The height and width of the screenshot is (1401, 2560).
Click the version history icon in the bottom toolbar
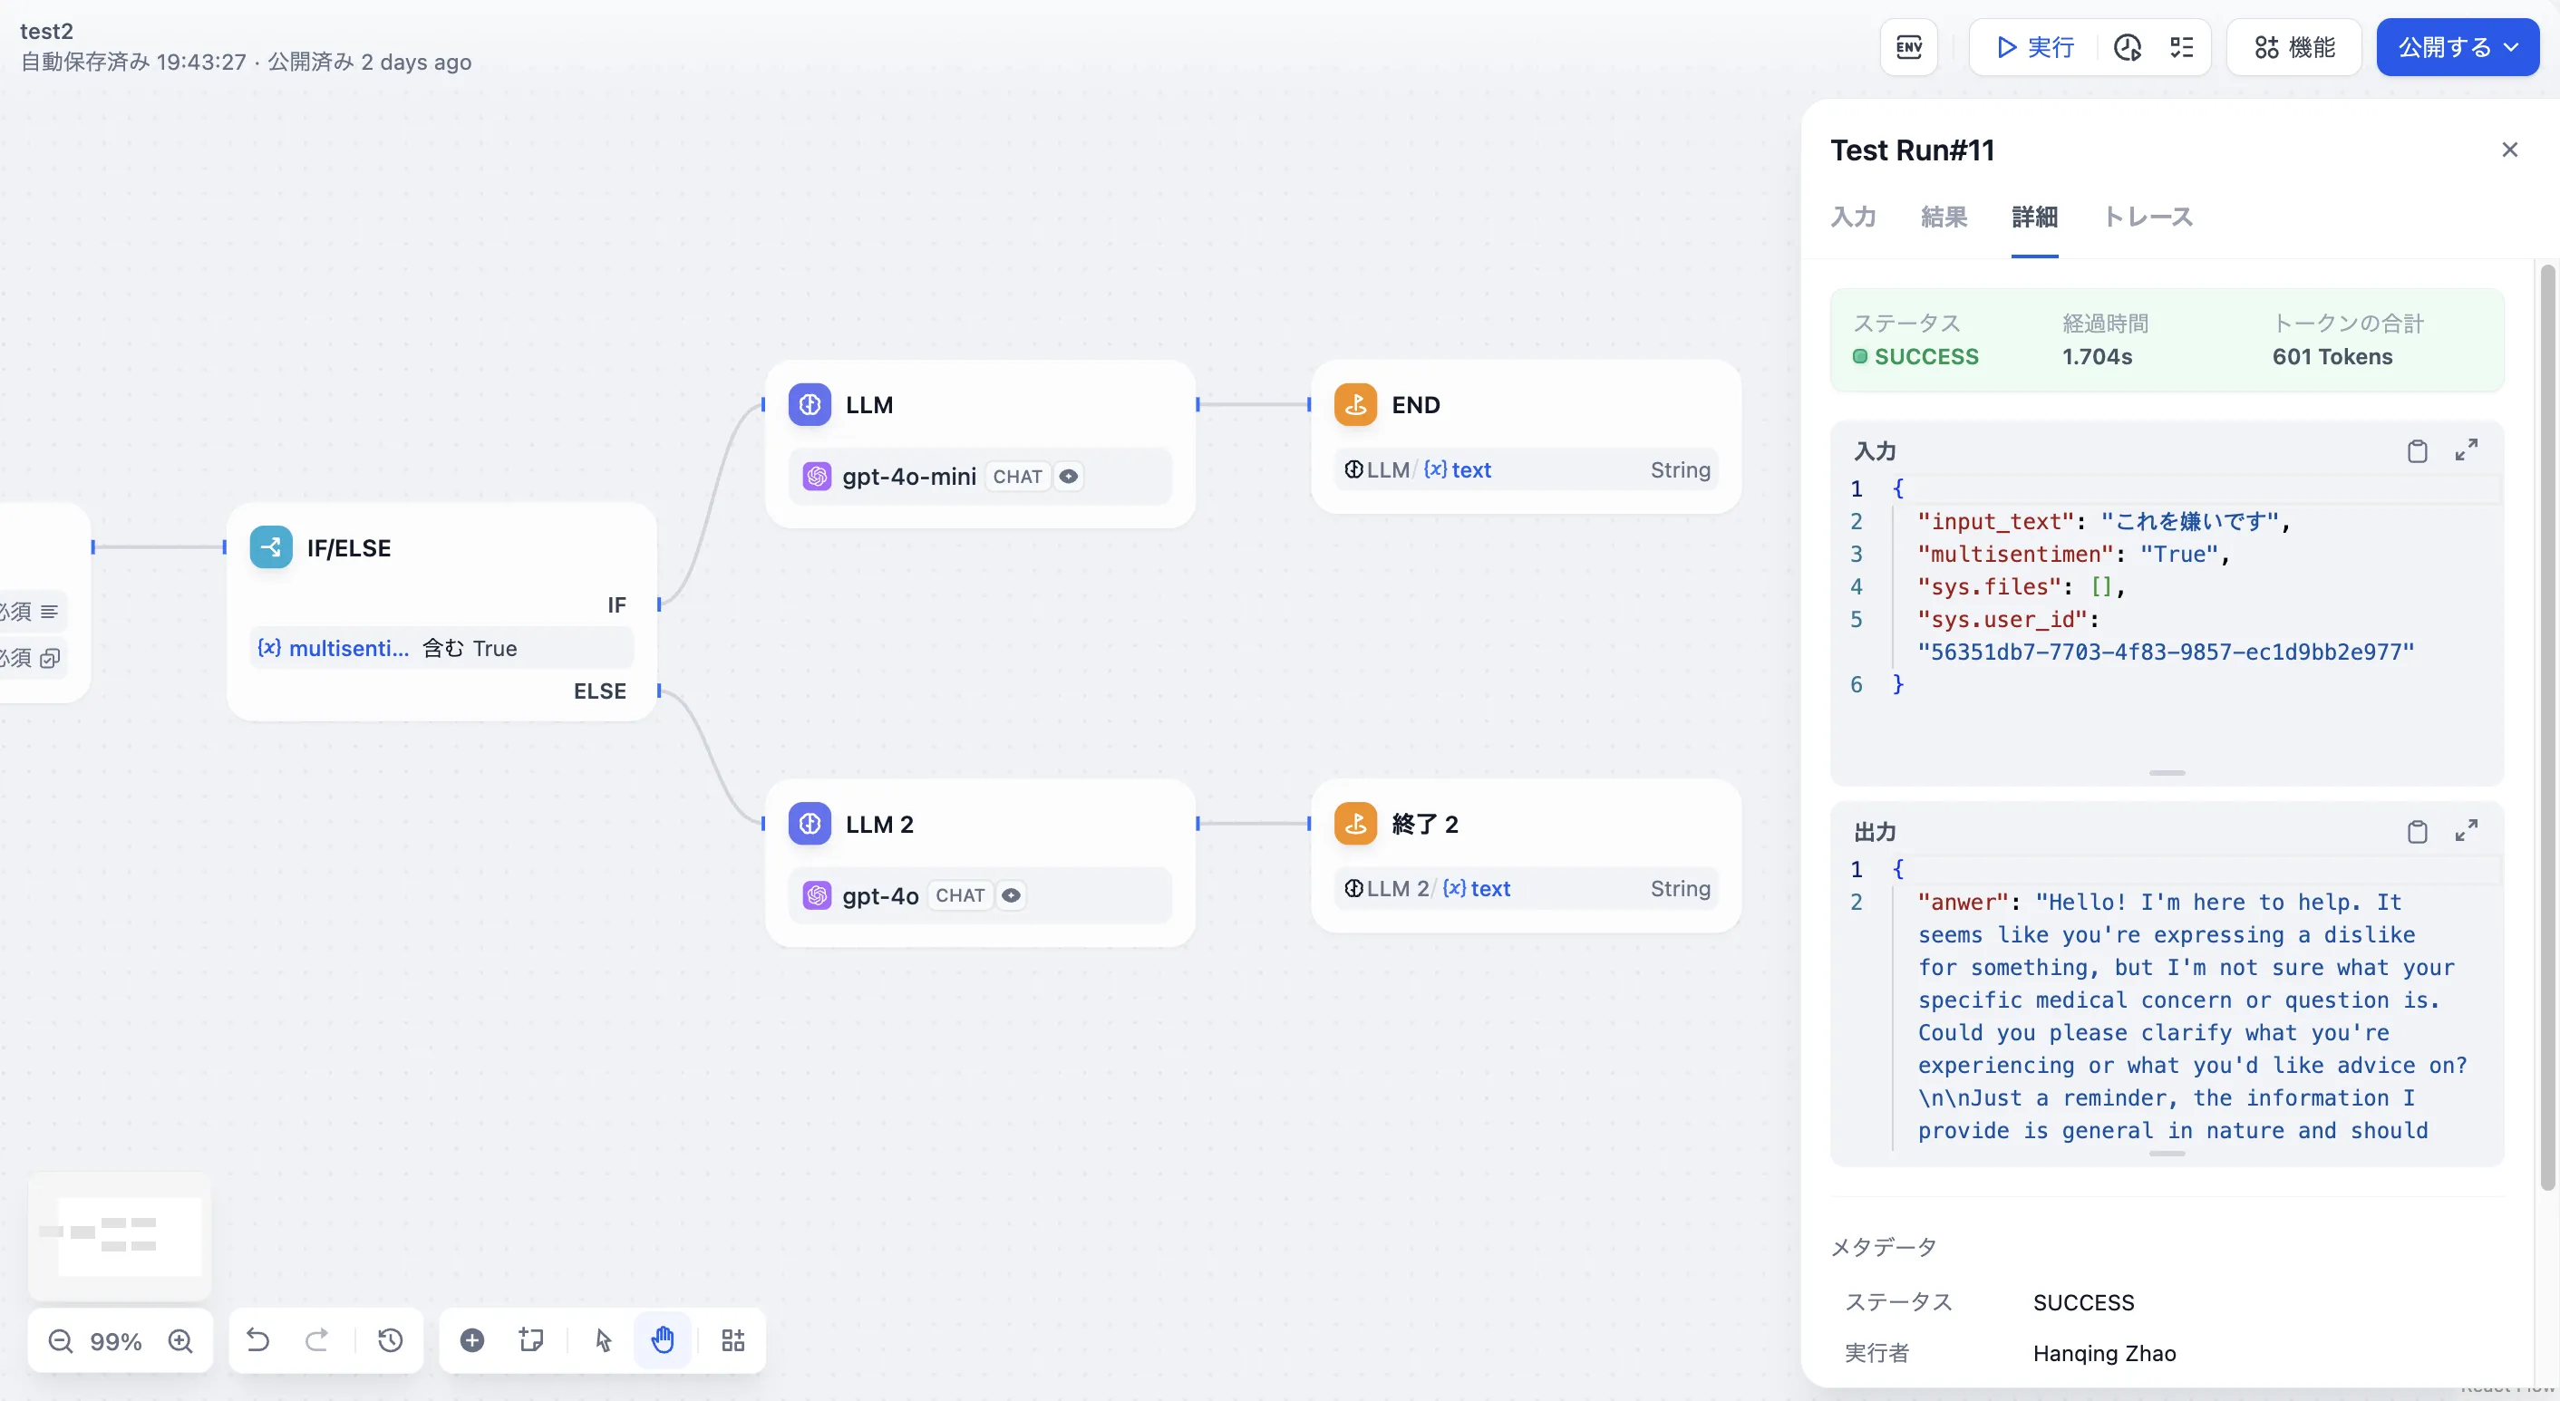click(390, 1340)
